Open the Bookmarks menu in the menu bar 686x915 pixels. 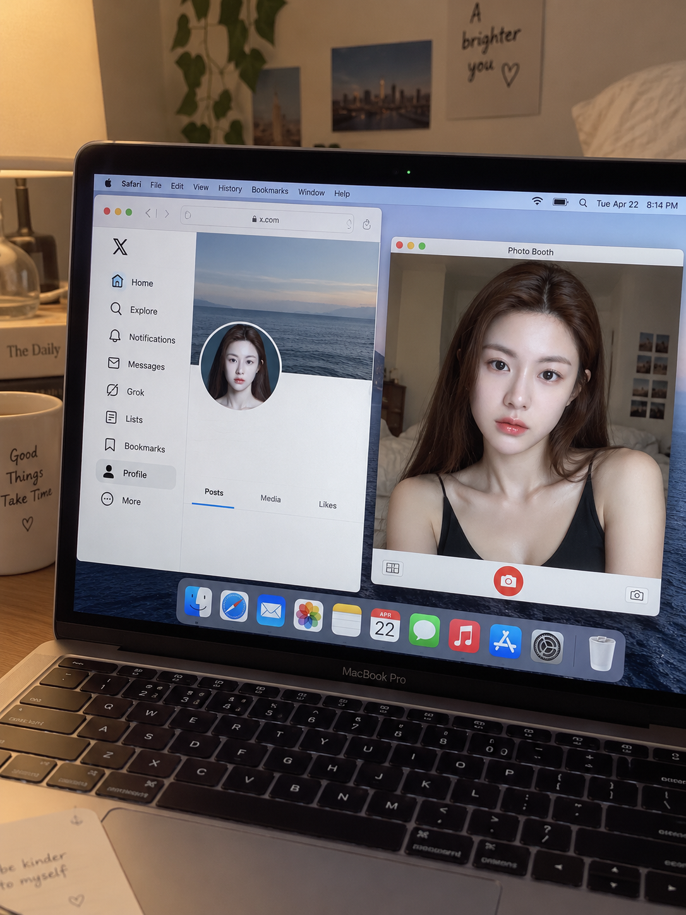(x=270, y=190)
